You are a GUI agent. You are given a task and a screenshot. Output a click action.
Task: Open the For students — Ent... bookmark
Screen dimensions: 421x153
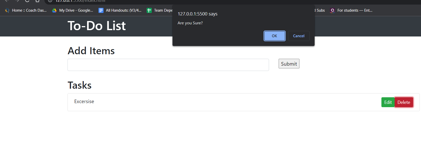351,10
